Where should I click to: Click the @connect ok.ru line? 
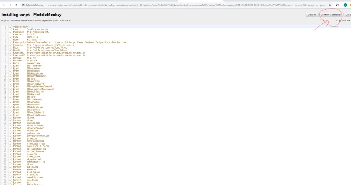pyautogui.click(x=21, y=165)
